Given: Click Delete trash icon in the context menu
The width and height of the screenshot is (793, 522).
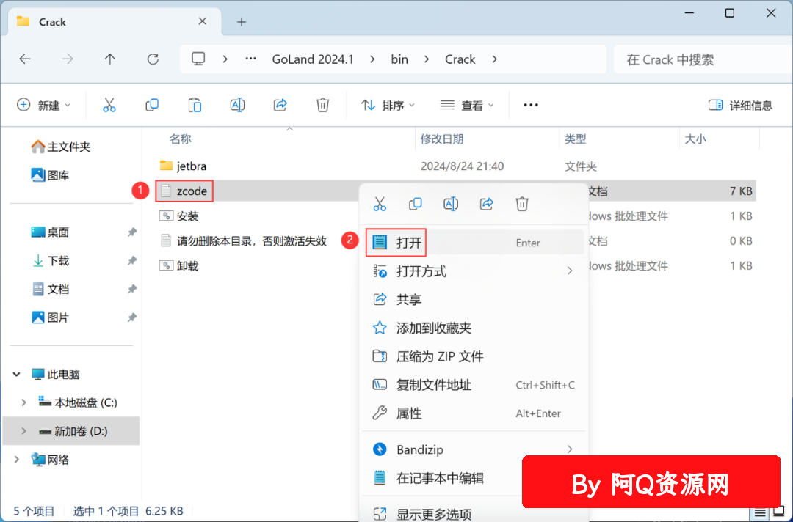Looking at the screenshot, I should click(x=522, y=204).
